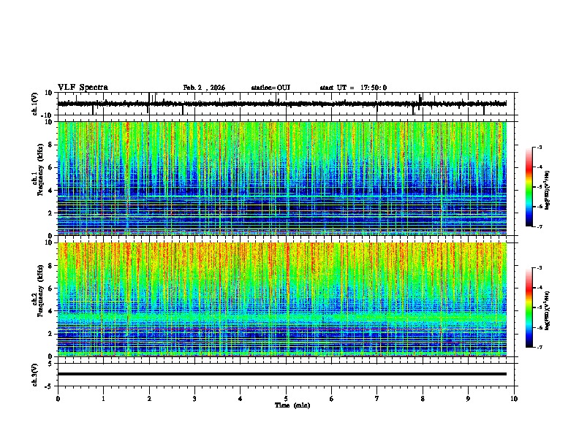The image size is (579, 447).
Task: Click the "VLF Spectra" title text
Action: 83,88
